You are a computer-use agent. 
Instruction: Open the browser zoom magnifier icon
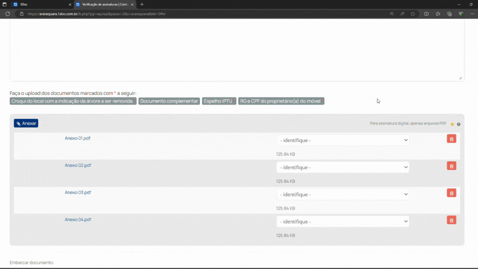pyautogui.click(x=392, y=14)
